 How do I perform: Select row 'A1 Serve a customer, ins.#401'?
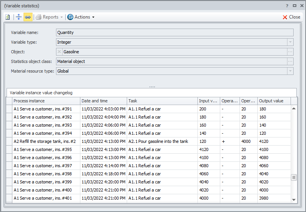coord(148,198)
